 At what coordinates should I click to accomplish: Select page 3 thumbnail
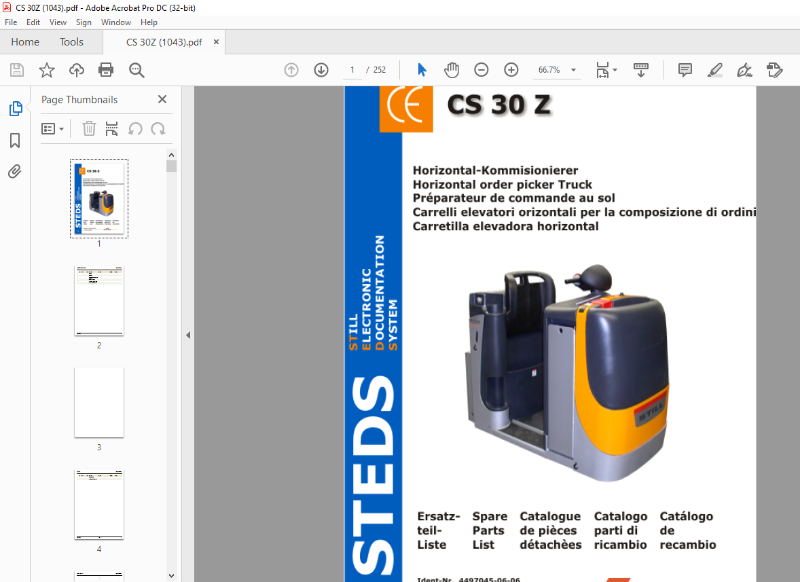[x=99, y=403]
